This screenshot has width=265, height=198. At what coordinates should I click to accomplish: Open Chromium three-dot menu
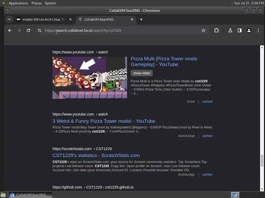pyautogui.click(x=258, y=30)
